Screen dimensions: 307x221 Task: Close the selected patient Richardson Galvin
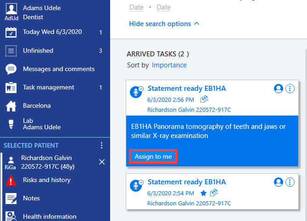coord(102,162)
